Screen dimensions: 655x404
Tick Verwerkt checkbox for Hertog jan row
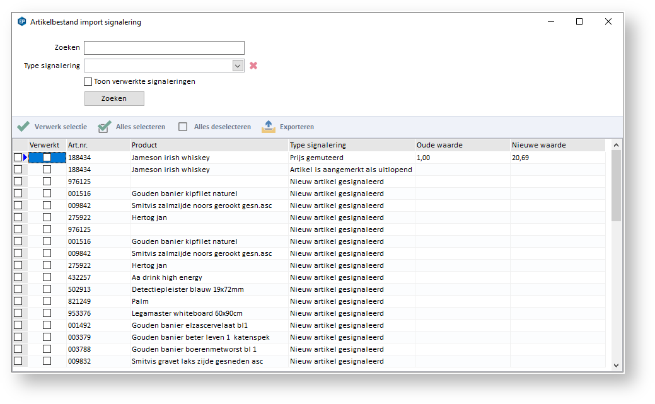(x=47, y=217)
